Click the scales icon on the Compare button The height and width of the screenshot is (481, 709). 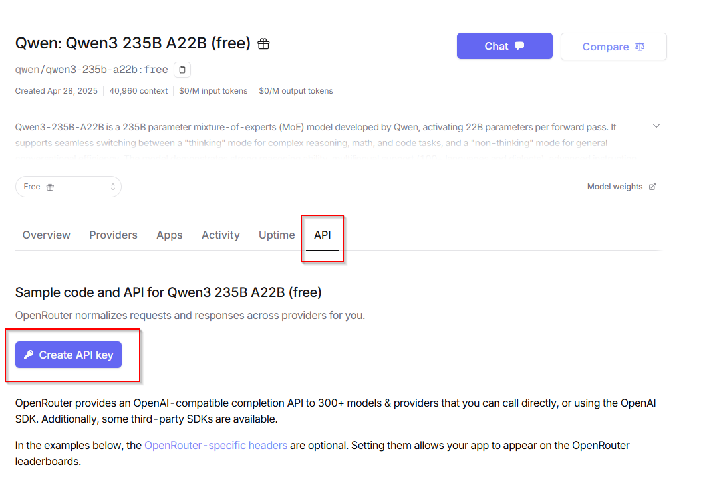[639, 47]
